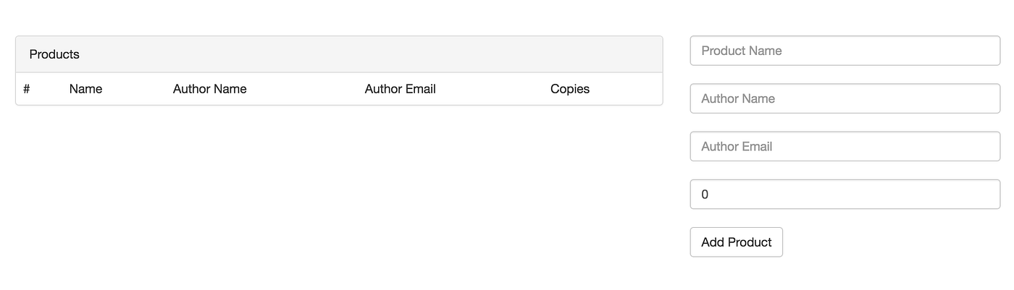Click the Author Email table column header

click(x=401, y=89)
